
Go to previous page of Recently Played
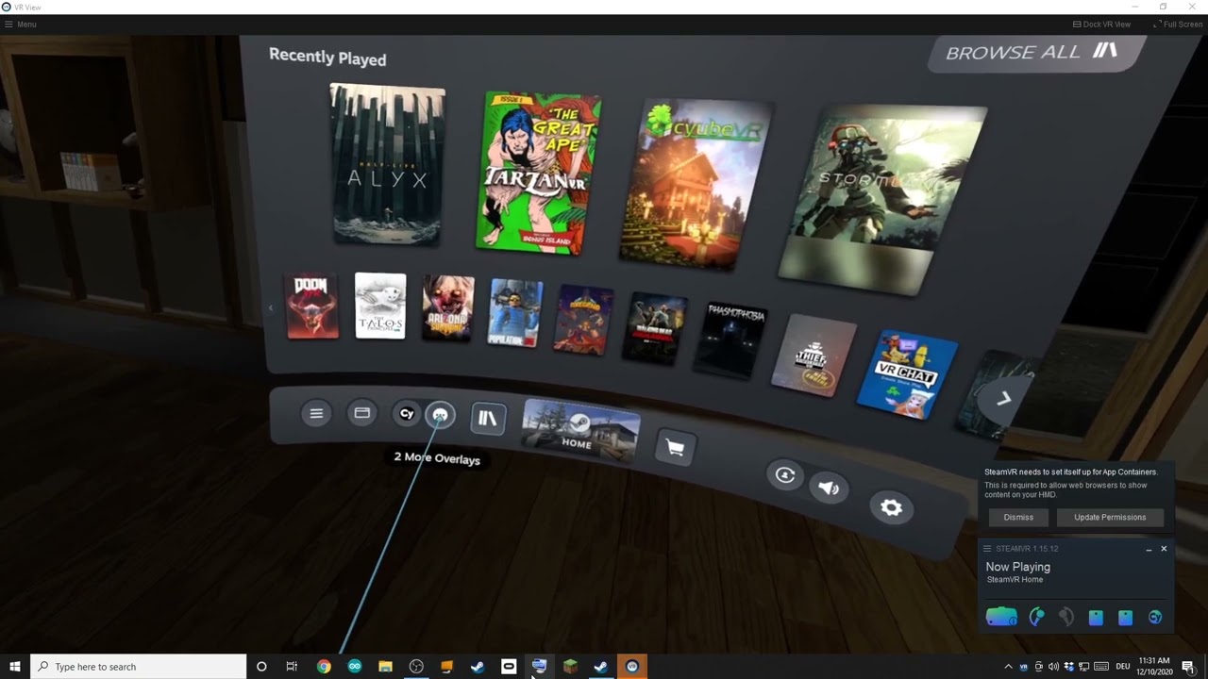pos(271,307)
